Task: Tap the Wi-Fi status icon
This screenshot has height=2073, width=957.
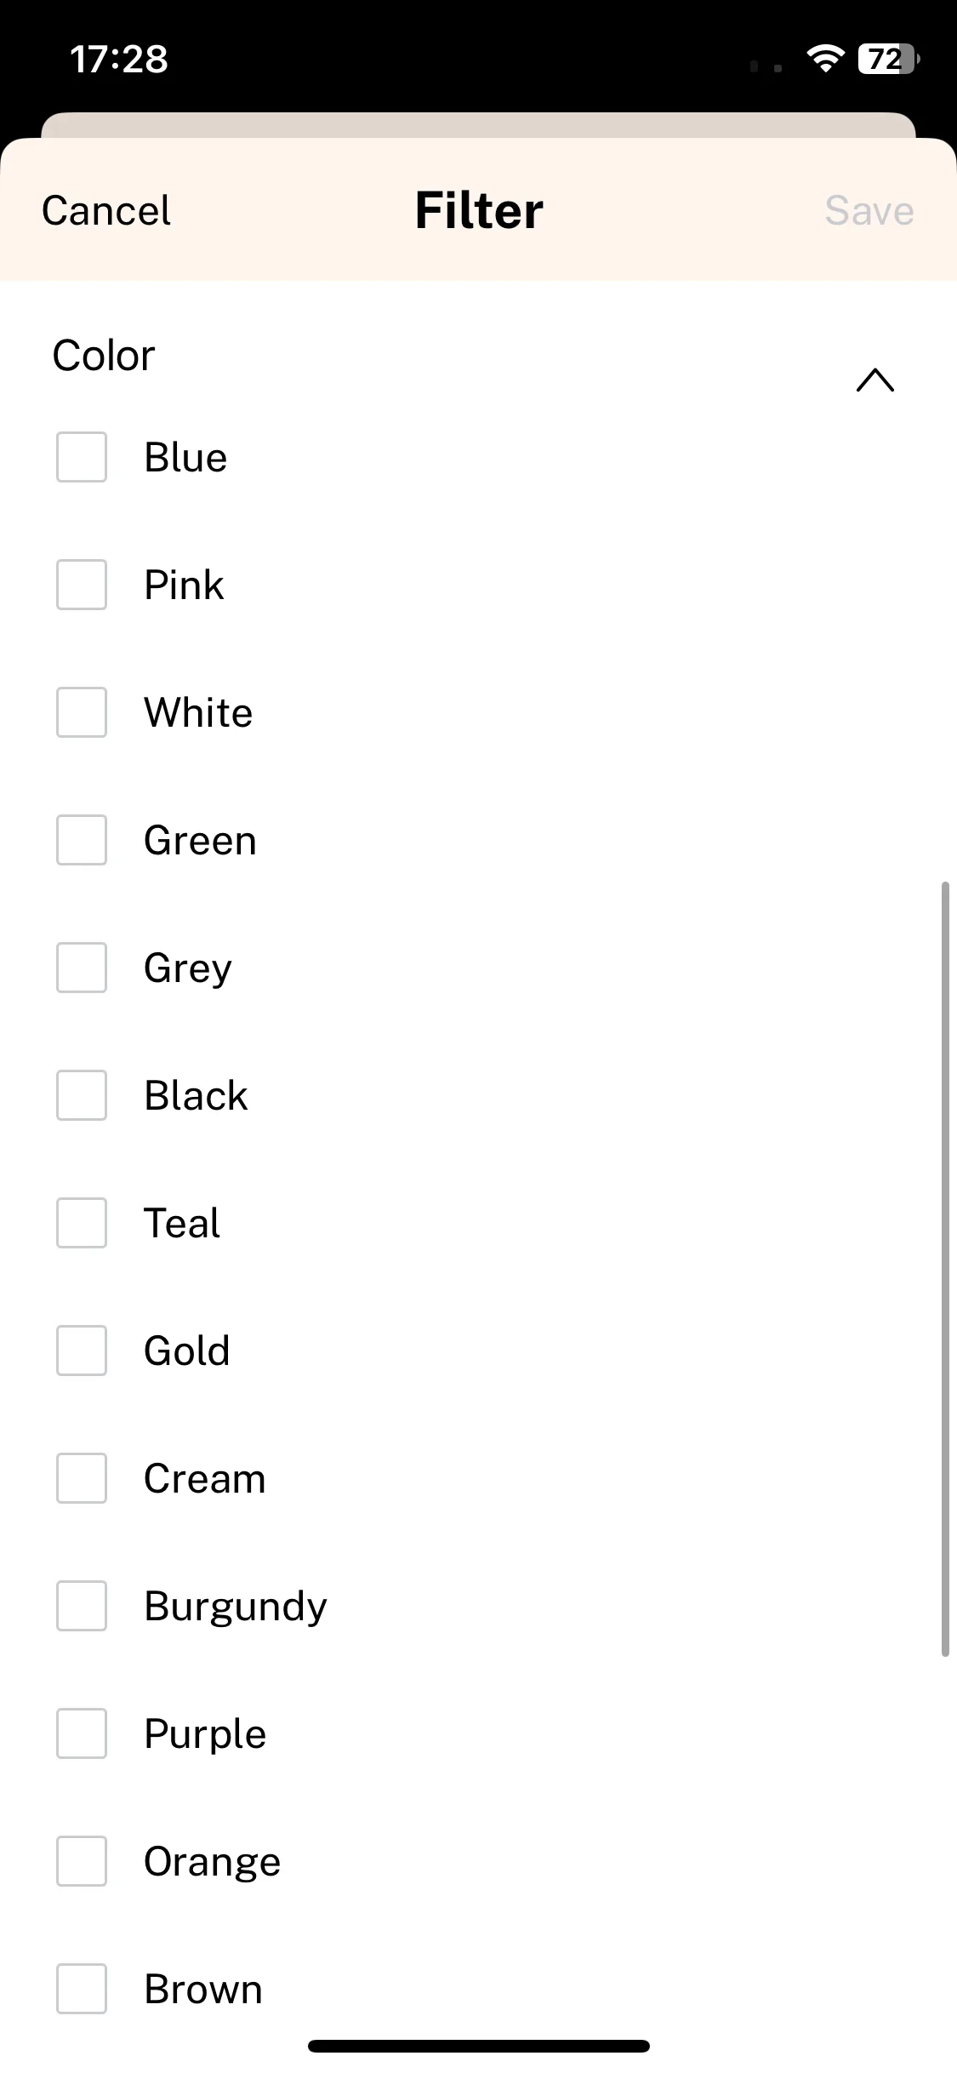Action: [x=824, y=59]
